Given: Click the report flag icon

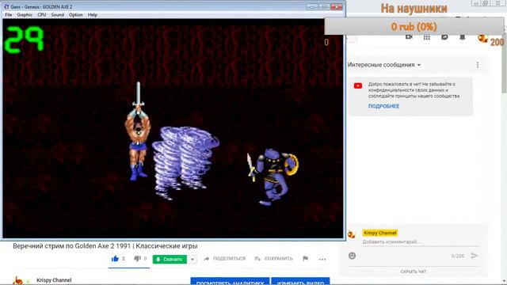Looking at the screenshot, I should click(305, 259).
